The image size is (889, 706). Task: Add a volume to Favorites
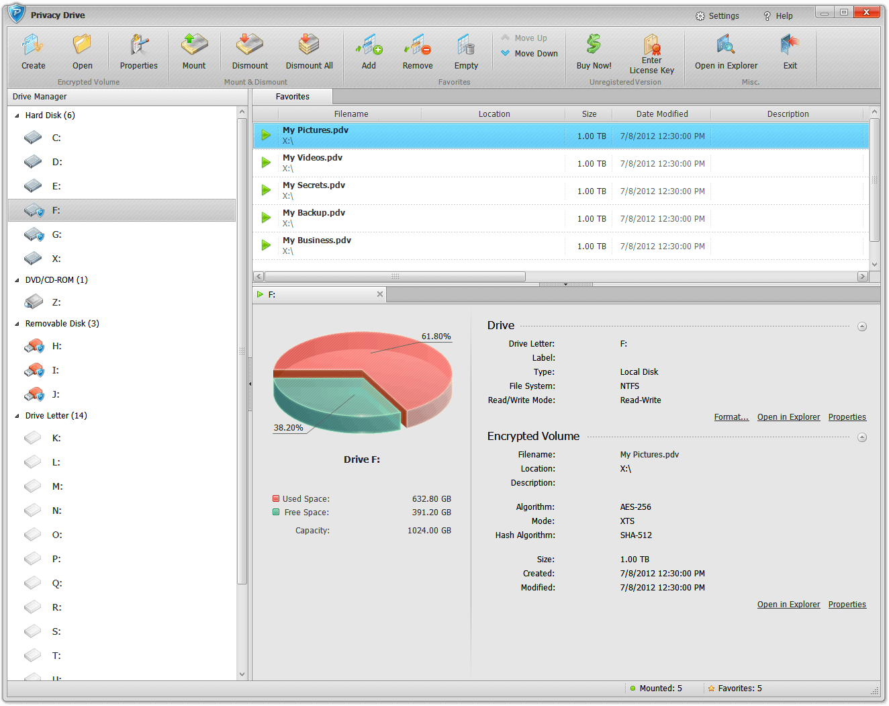pyautogui.click(x=369, y=50)
